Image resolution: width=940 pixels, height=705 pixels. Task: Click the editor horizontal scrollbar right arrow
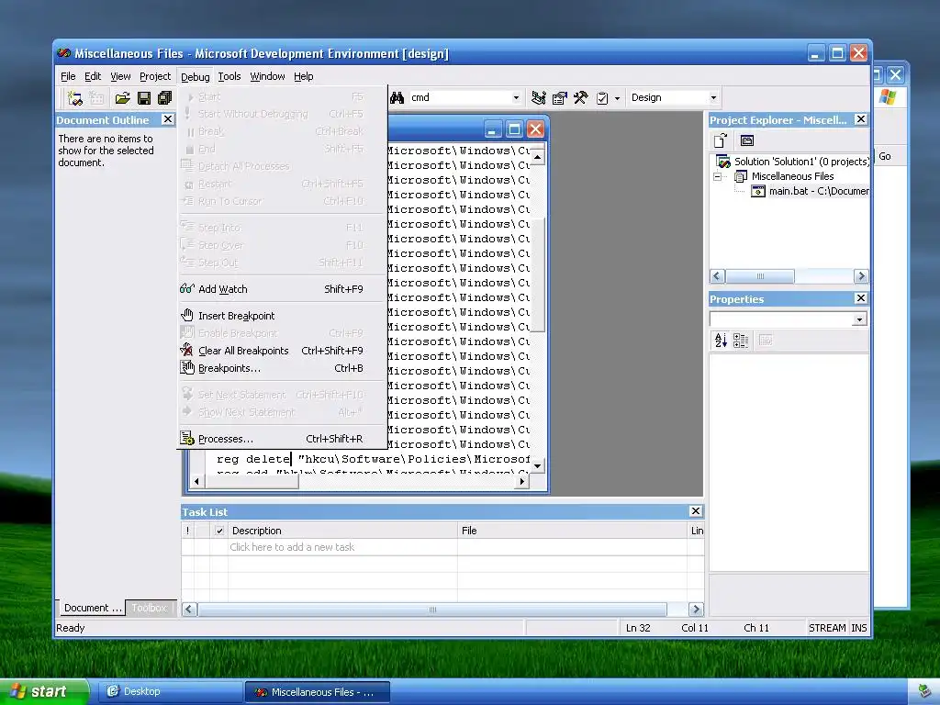click(522, 481)
